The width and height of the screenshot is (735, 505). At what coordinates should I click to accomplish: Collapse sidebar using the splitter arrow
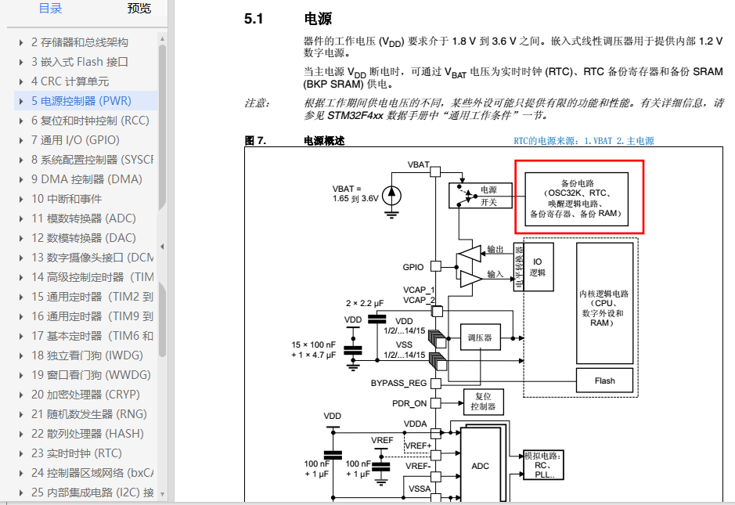tap(162, 247)
